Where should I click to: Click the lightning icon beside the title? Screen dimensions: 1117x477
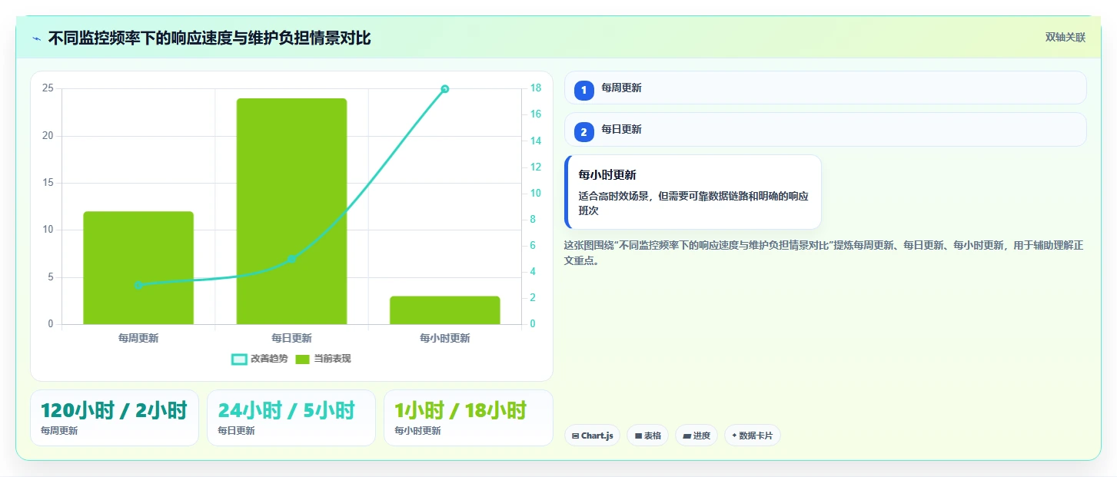(x=37, y=38)
